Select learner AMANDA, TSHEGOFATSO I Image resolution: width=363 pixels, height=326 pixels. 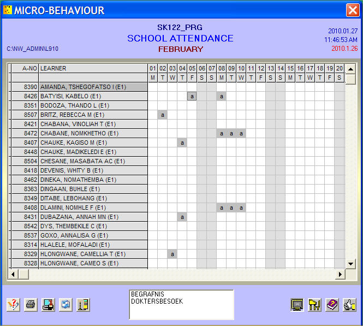point(93,87)
